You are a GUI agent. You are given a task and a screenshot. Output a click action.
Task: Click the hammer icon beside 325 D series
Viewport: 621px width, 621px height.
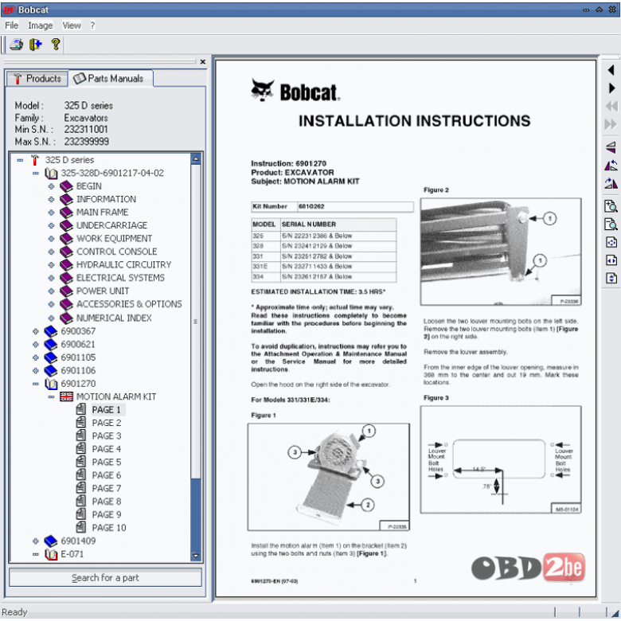pyautogui.click(x=35, y=160)
